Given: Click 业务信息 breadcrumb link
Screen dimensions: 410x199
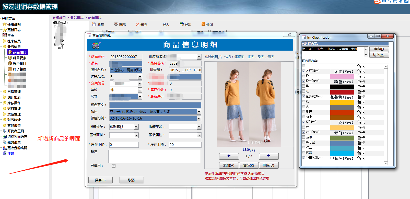Looking at the screenshot, I should click(77, 17).
